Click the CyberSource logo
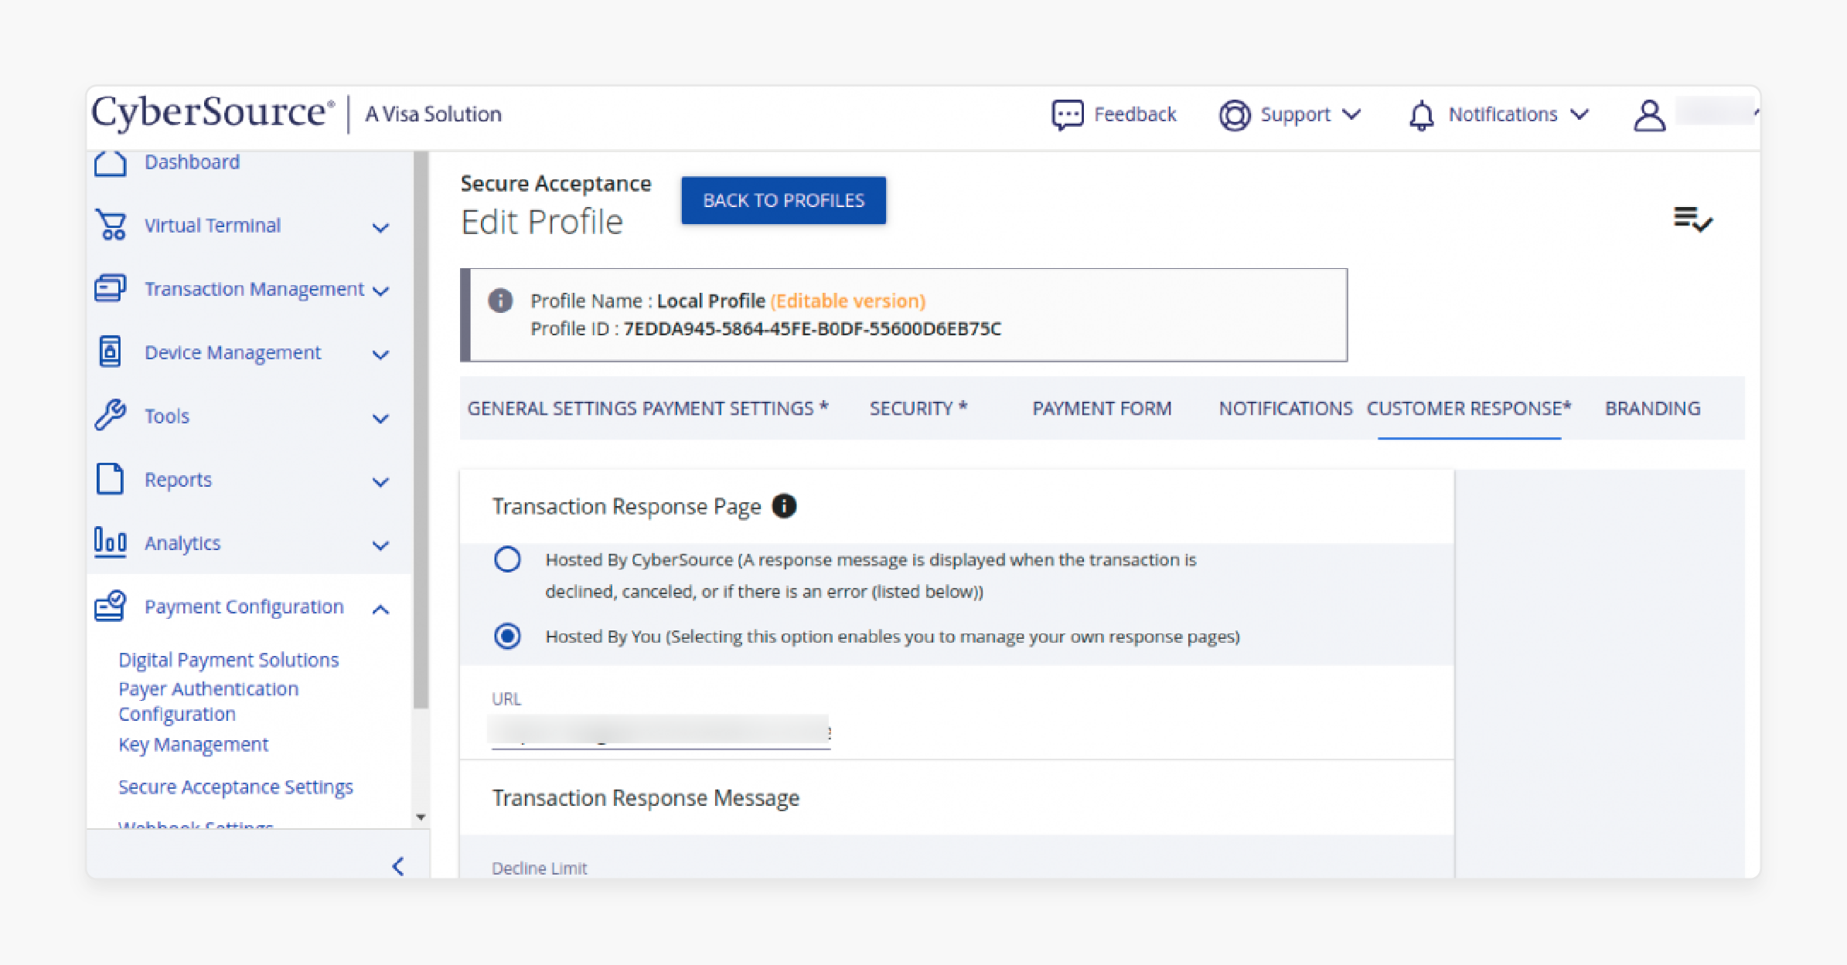This screenshot has width=1847, height=965. pos(214,113)
